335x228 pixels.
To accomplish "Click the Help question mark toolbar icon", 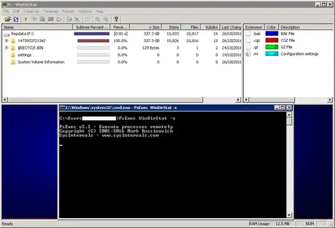I will [116, 19].
